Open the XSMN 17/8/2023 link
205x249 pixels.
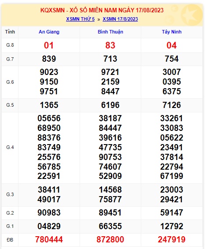(x=120, y=19)
